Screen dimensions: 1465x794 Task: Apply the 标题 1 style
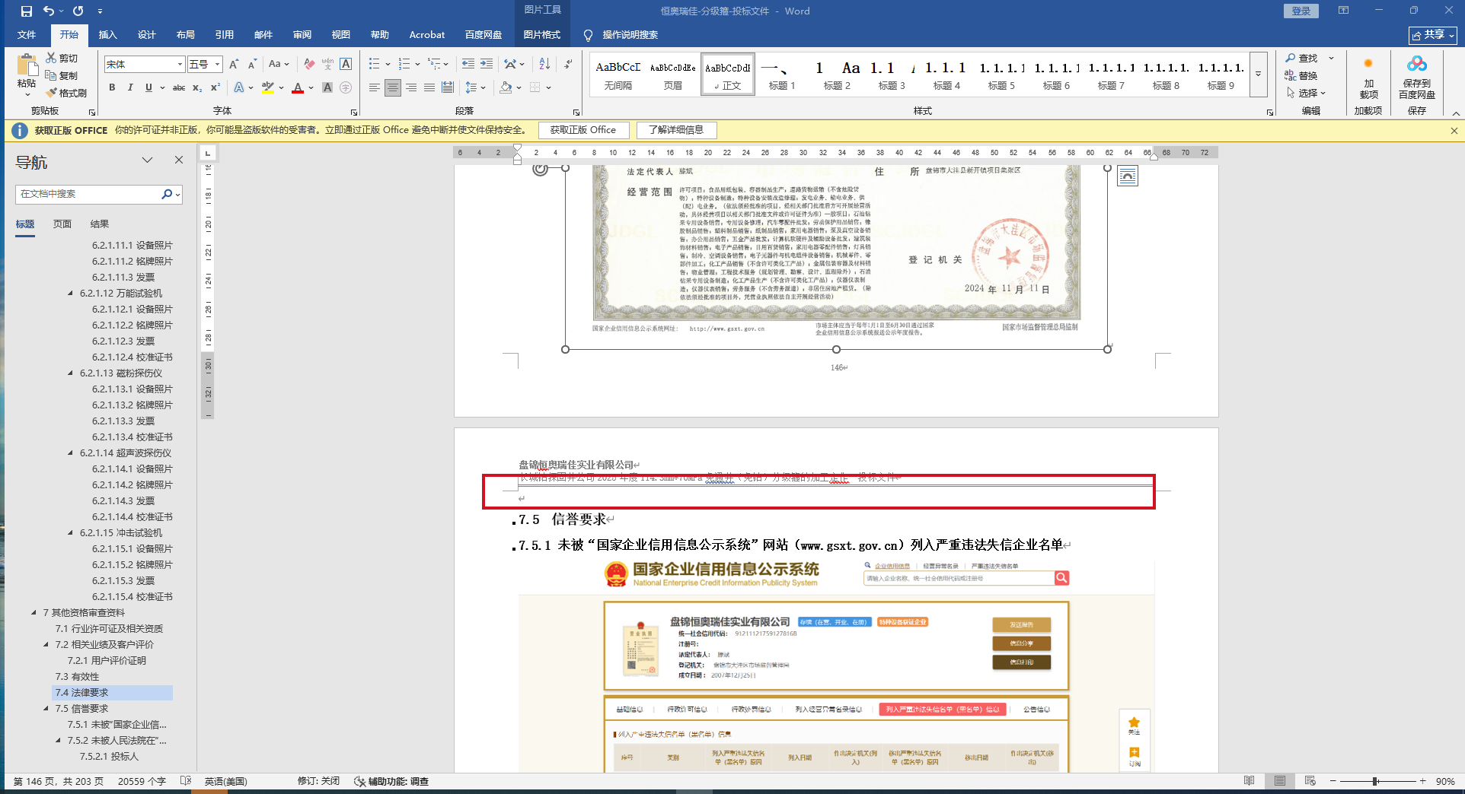[782, 75]
